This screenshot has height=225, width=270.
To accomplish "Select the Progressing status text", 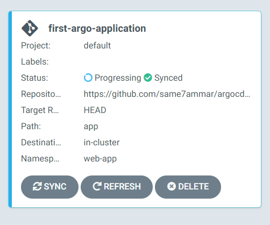I will [118, 78].
